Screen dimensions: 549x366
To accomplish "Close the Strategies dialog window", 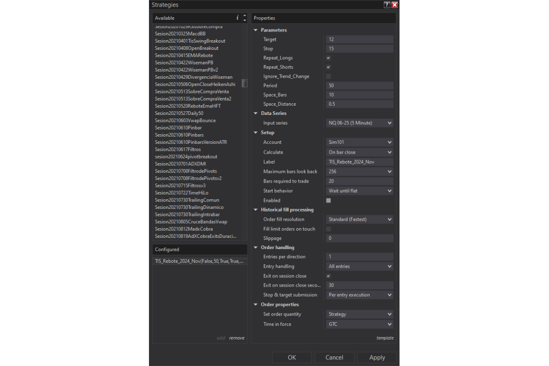I will click(x=394, y=5).
